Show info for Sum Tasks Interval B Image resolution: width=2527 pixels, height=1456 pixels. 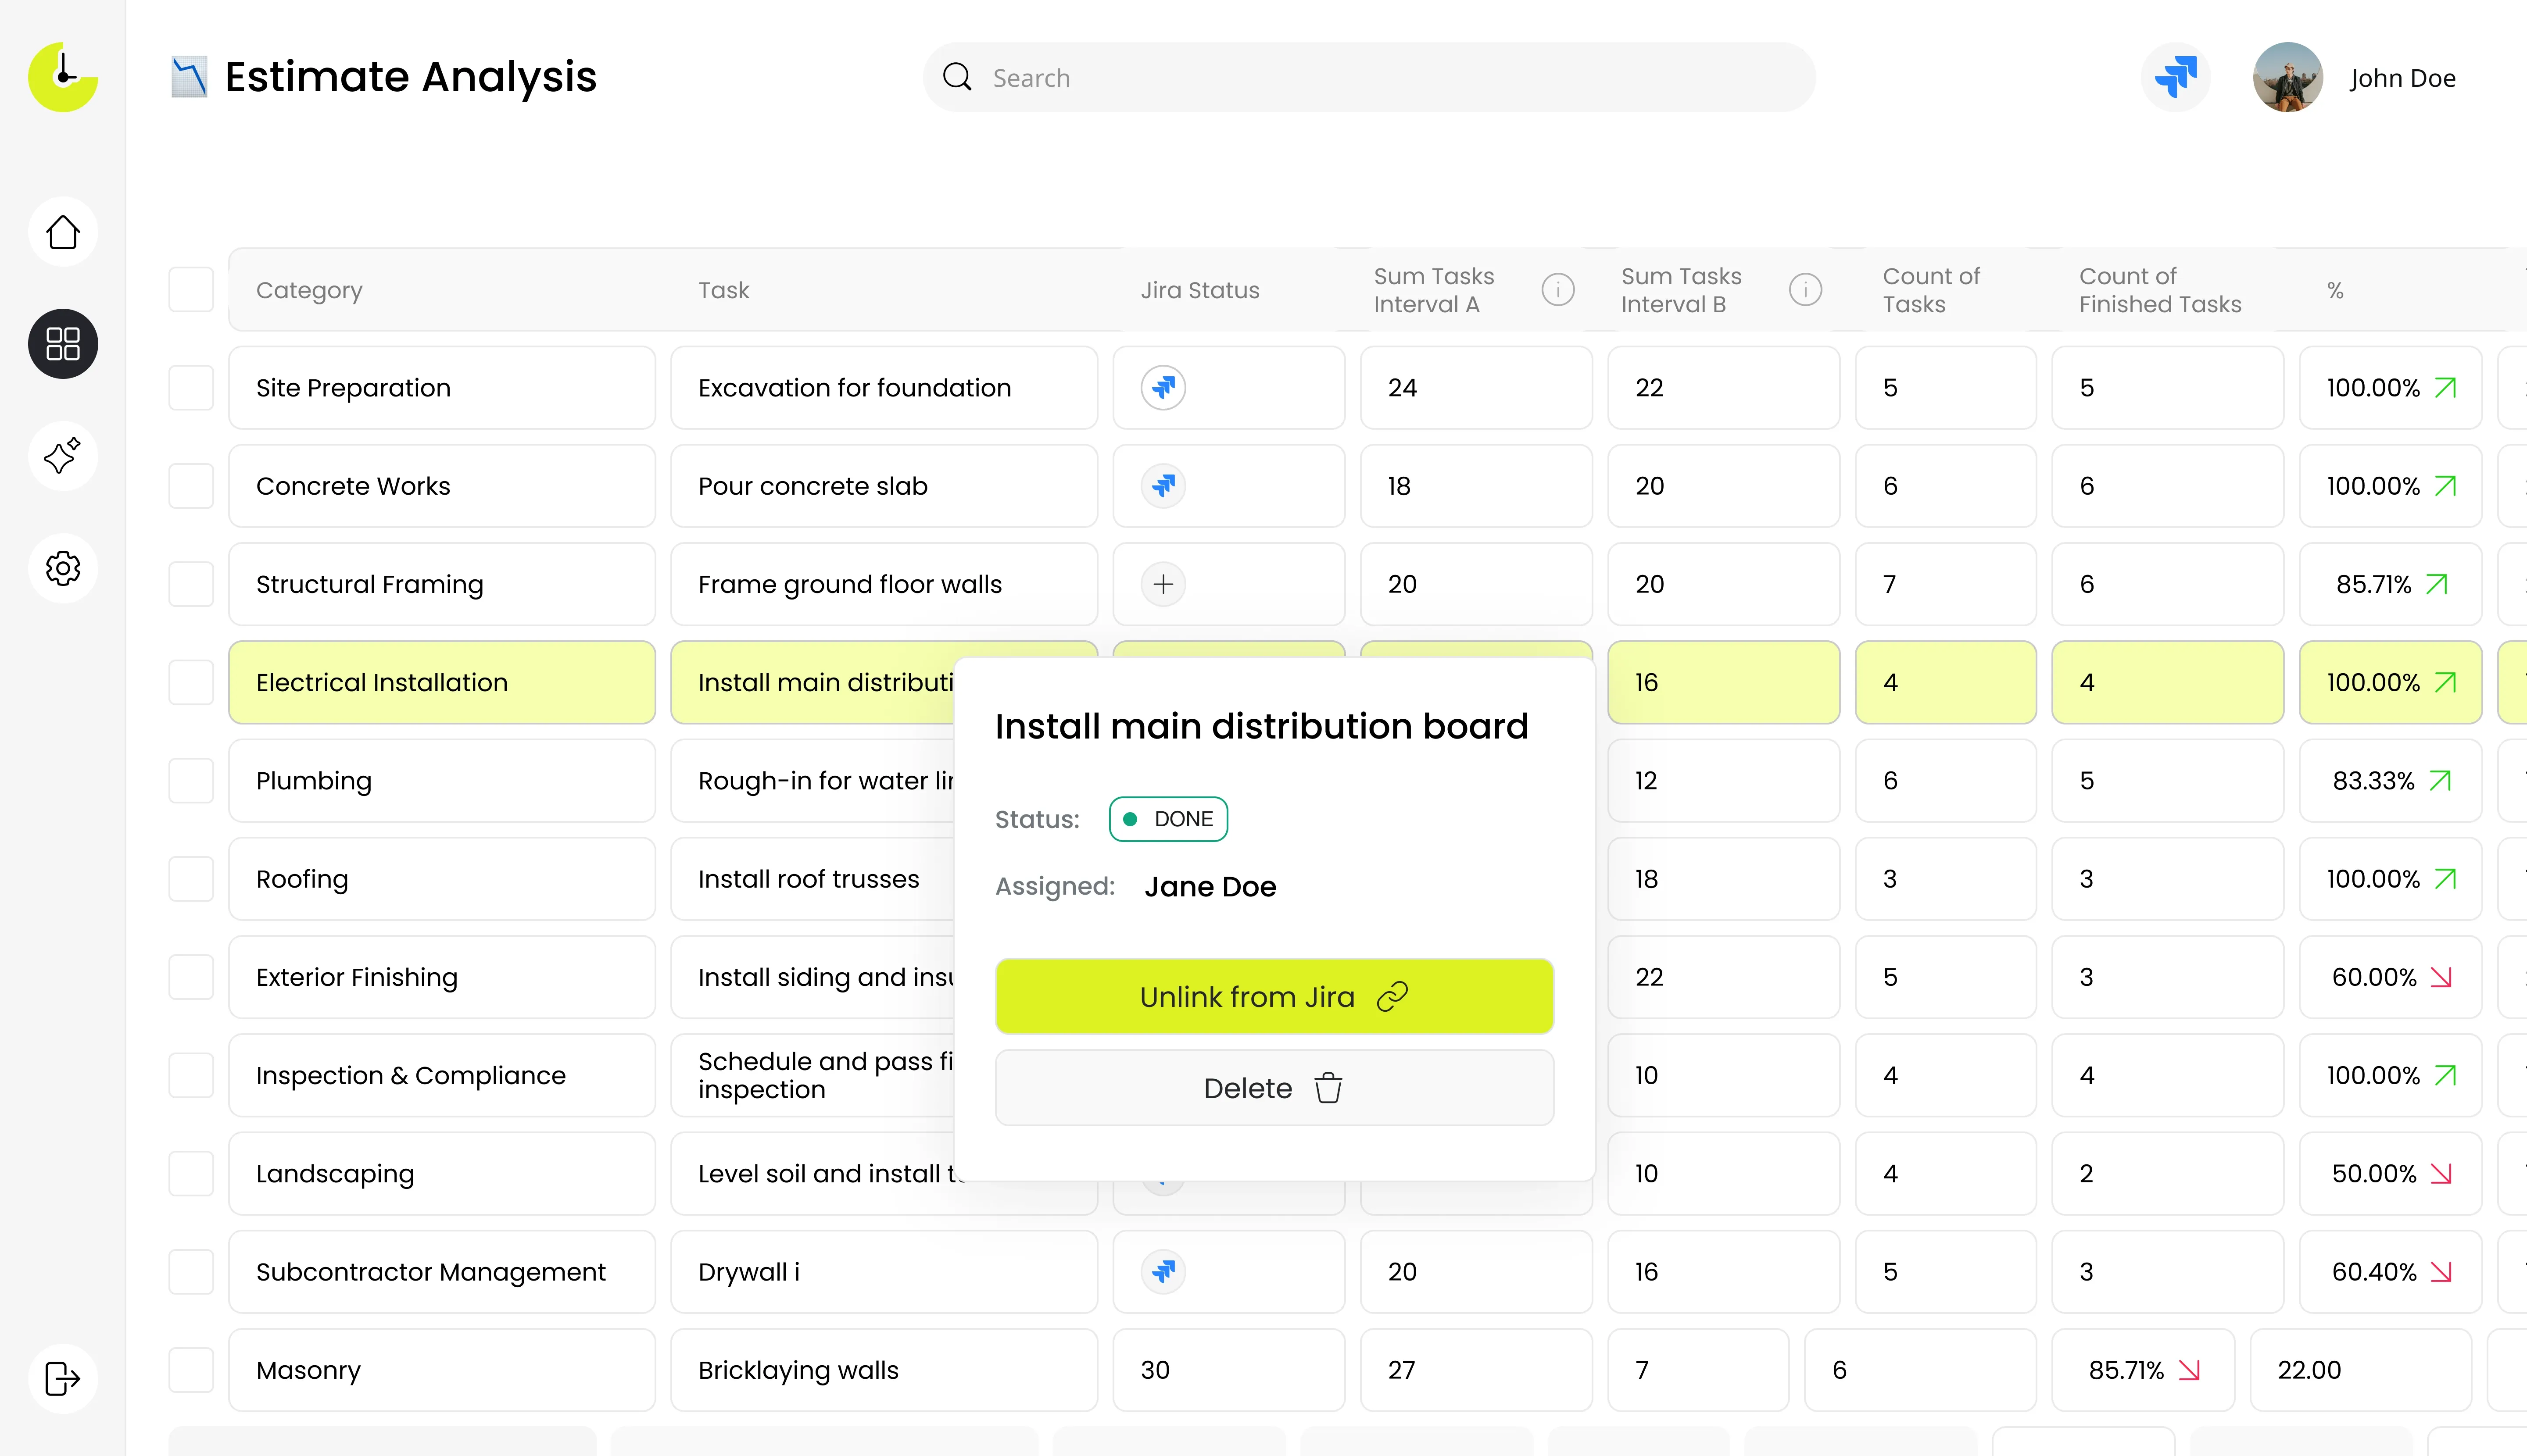click(x=1805, y=290)
